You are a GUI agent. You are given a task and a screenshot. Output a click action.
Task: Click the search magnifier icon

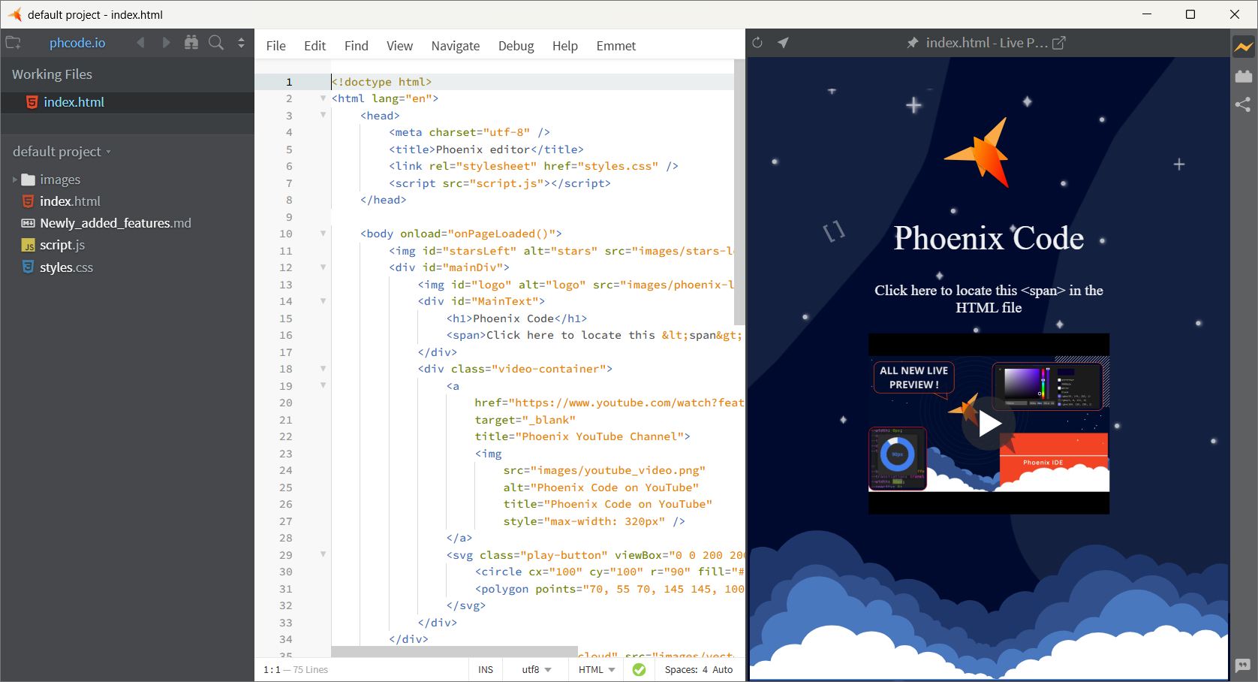216,43
